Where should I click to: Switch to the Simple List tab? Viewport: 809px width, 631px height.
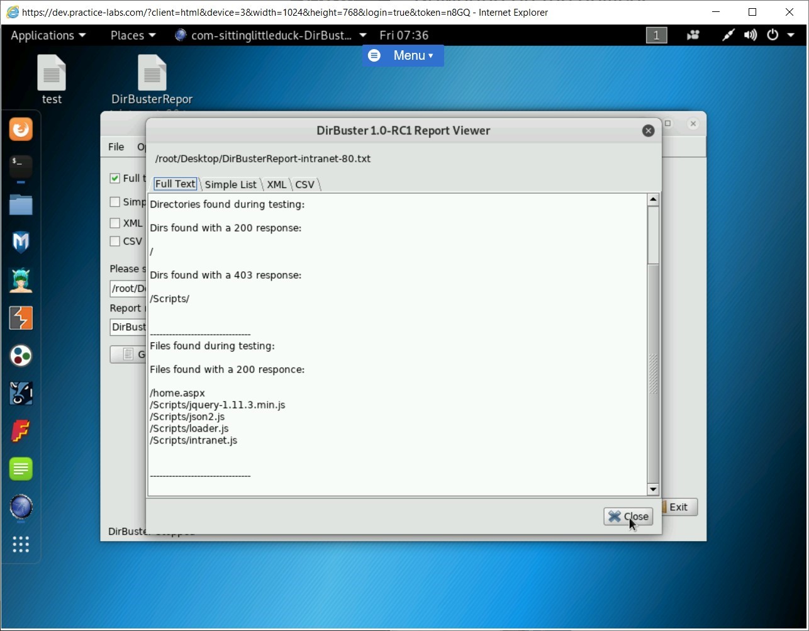230,184
